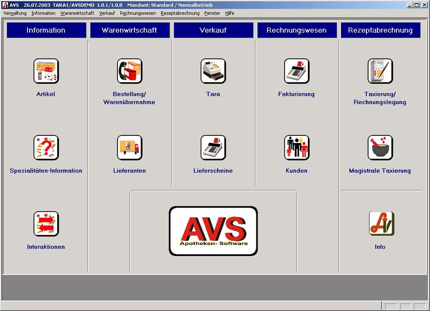430x311 pixels.
Task: Open Taxierung/Rechnungslegung prescription icon
Action: (380, 71)
